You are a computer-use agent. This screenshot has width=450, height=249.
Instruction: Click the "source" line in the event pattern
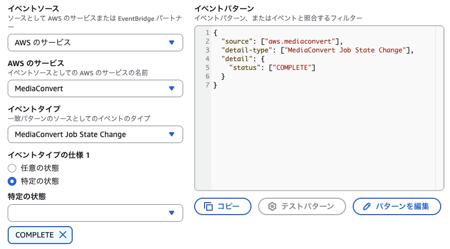coord(282,41)
